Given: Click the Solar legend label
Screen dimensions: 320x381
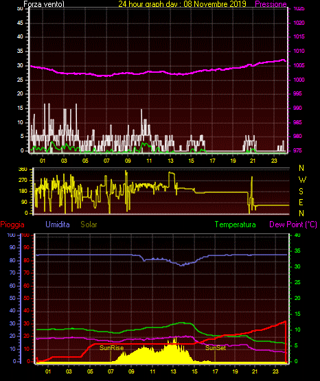Looking at the screenshot, I should [x=89, y=224].
